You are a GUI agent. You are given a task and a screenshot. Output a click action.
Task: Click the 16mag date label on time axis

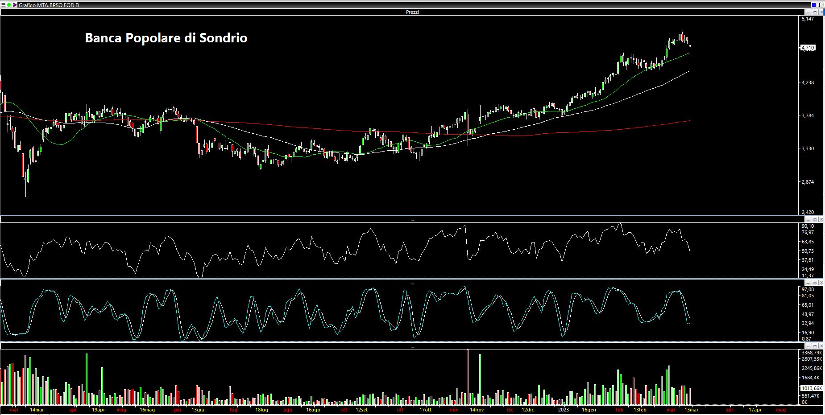click(x=147, y=410)
